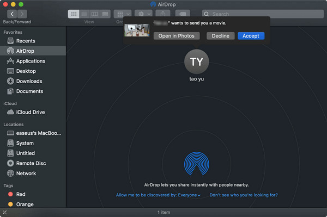Open Allow me to be discovered dropdown
The height and width of the screenshot is (217, 327).
pos(158,195)
